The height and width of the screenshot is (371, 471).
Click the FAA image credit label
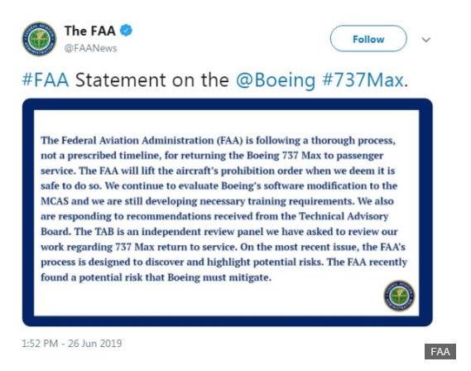[x=440, y=351]
